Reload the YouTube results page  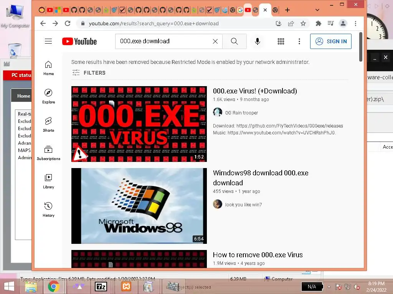[x=68, y=23]
